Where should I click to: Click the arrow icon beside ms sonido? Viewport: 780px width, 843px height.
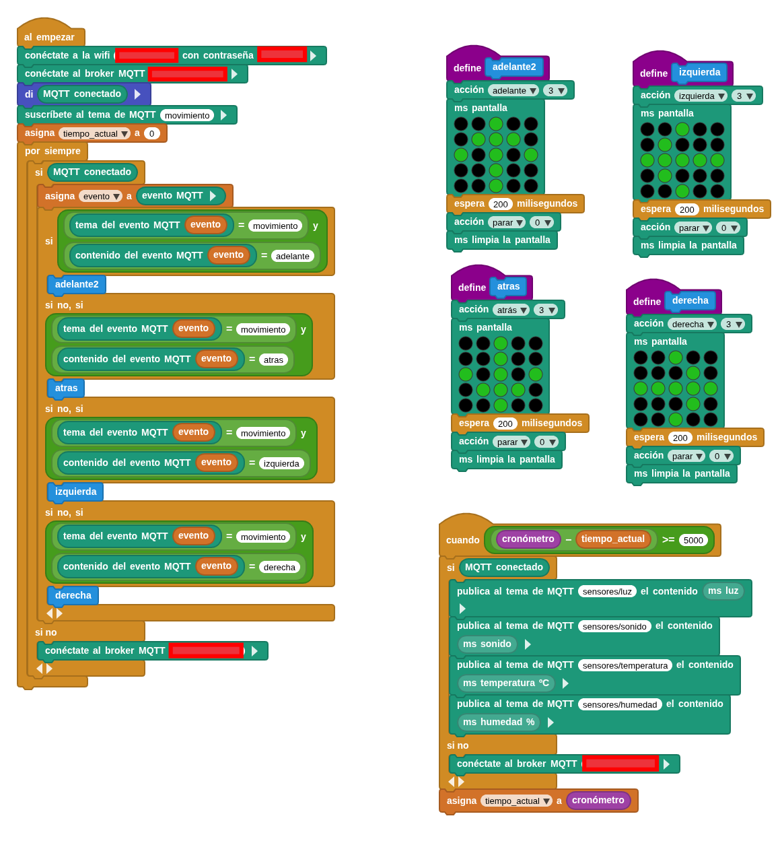coord(528,644)
